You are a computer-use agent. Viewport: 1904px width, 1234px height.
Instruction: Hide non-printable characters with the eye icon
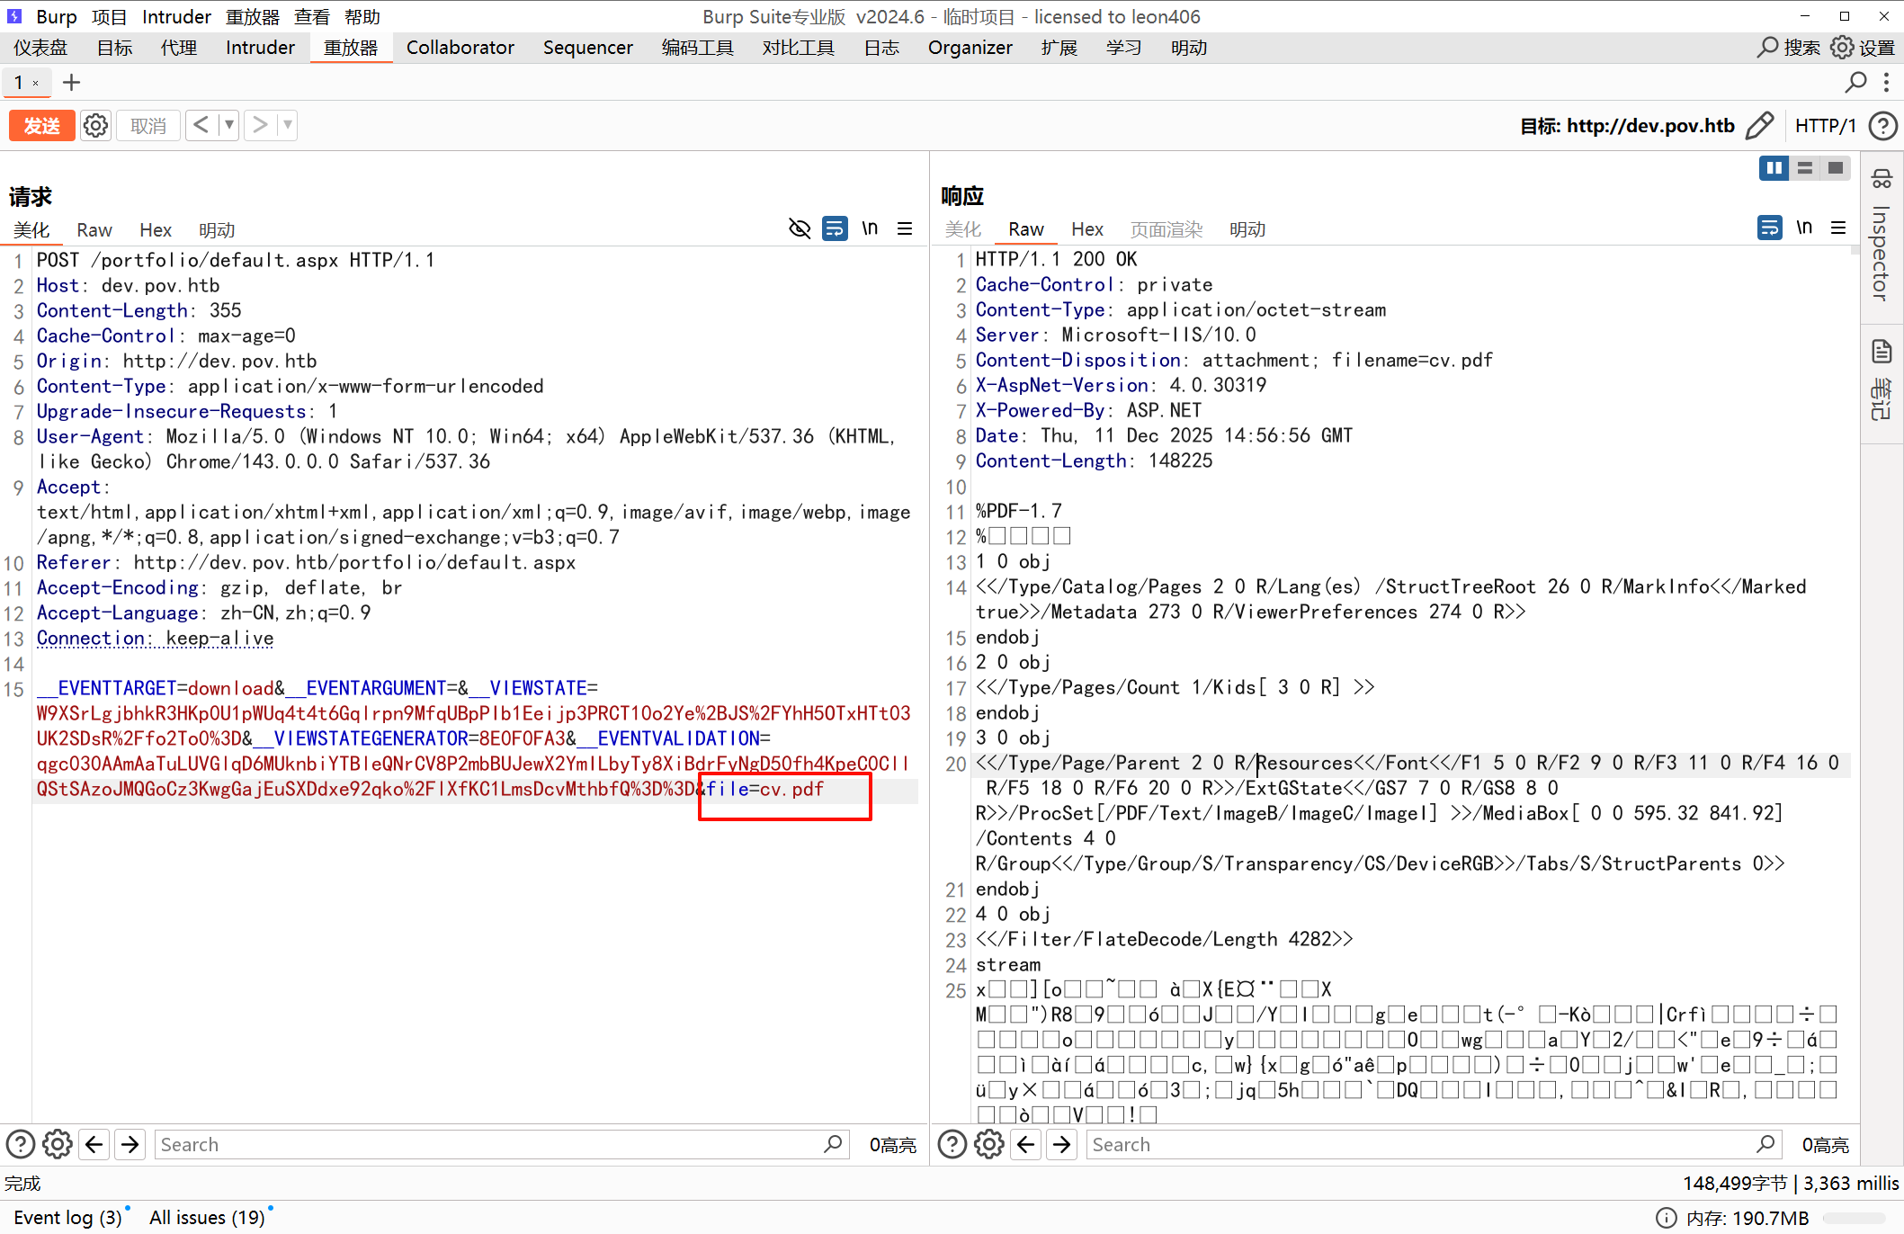click(x=799, y=228)
